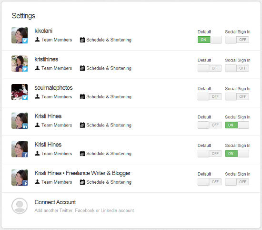Click the calendar icon in the soulmatephotos row

pos(82,96)
